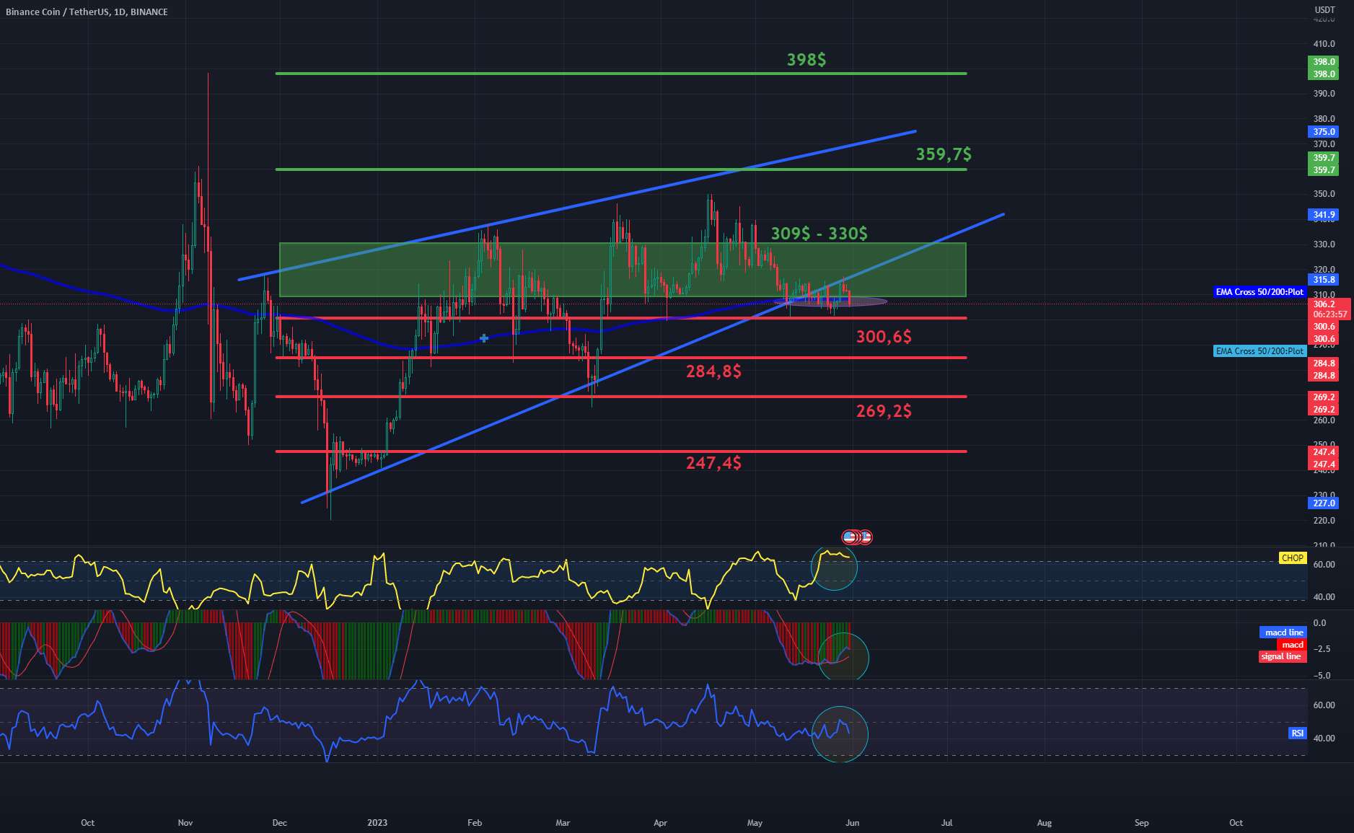Click the May label on time axis

click(755, 823)
